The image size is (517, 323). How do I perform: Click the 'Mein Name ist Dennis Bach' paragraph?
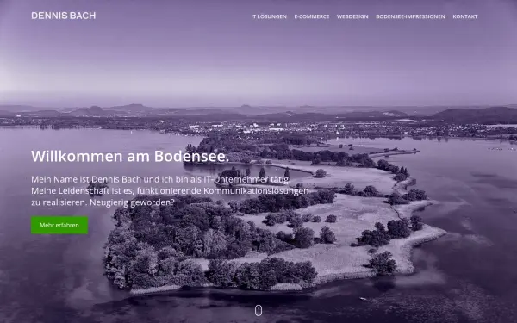click(170, 191)
